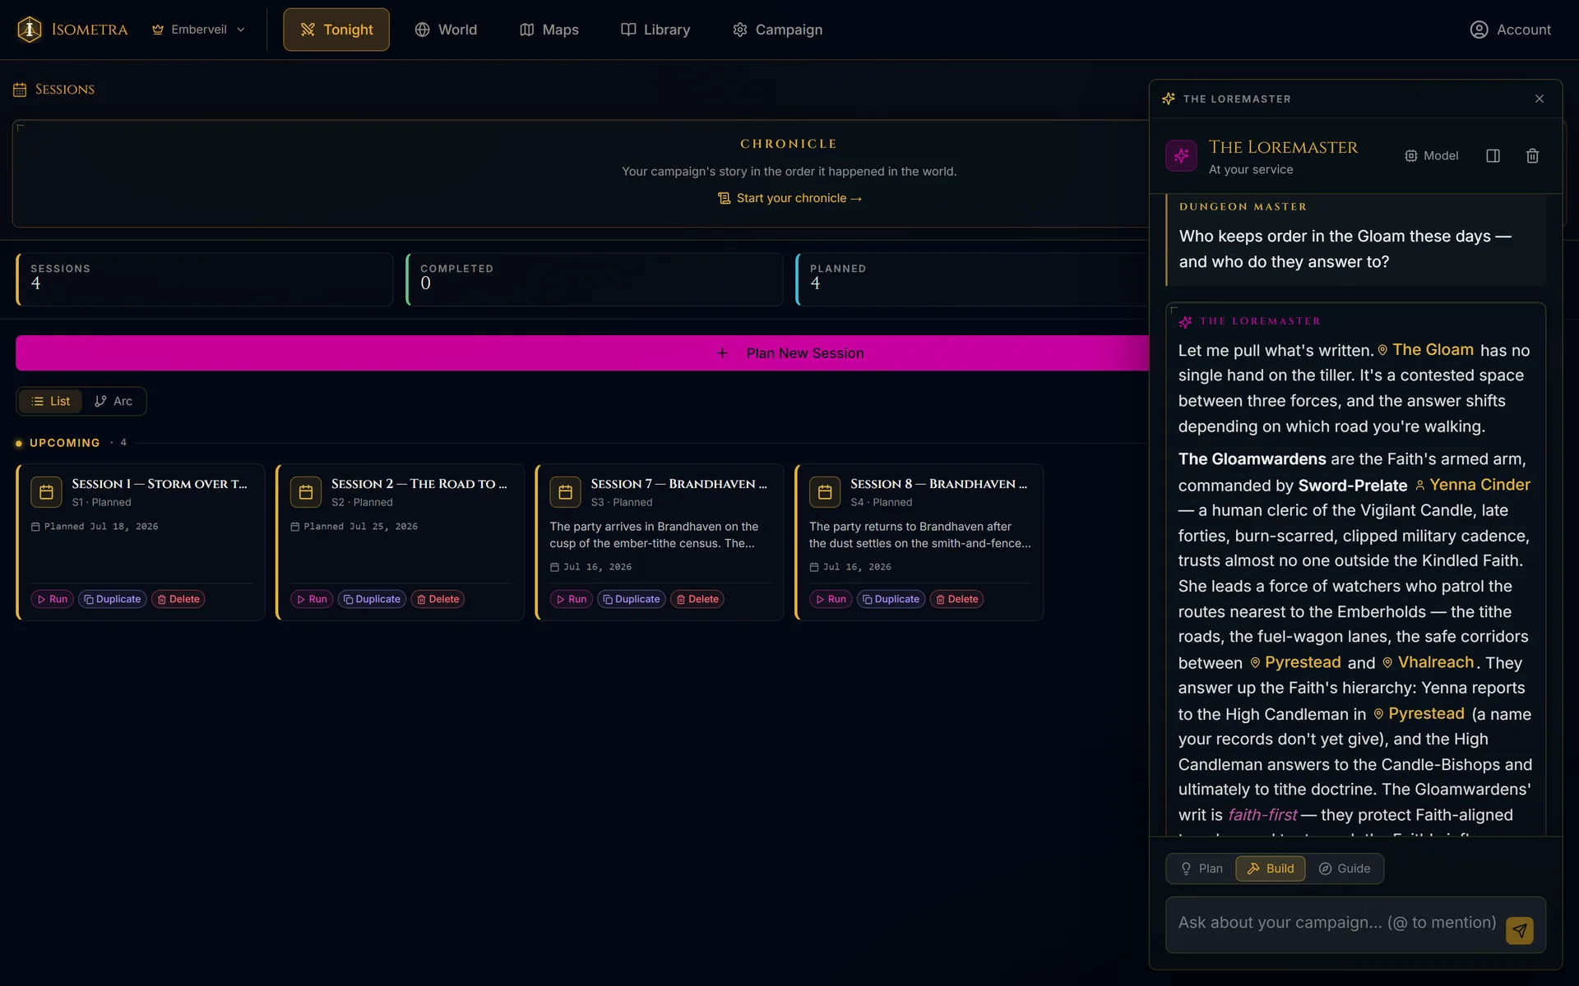Click the Sessions calendar icon
This screenshot has height=986, width=1579.
click(x=20, y=90)
